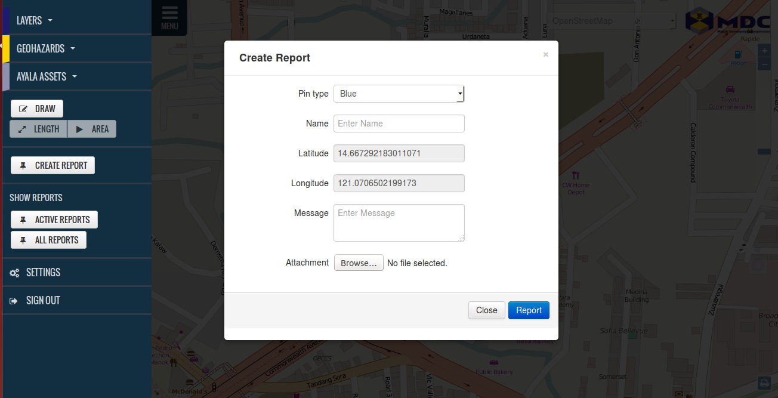The width and height of the screenshot is (778, 398).
Task: Click the Message text area
Action: (x=399, y=223)
